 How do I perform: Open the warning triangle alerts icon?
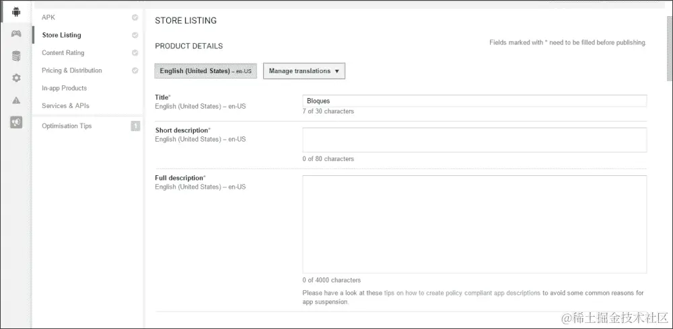(x=16, y=100)
